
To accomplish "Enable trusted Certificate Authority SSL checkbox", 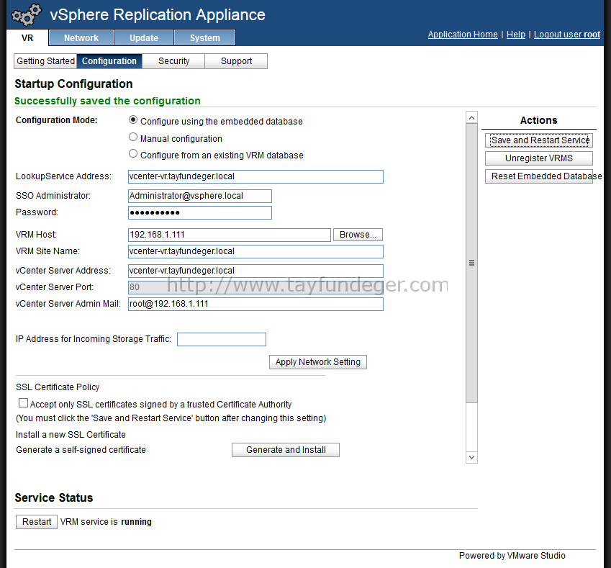I will pyautogui.click(x=23, y=403).
